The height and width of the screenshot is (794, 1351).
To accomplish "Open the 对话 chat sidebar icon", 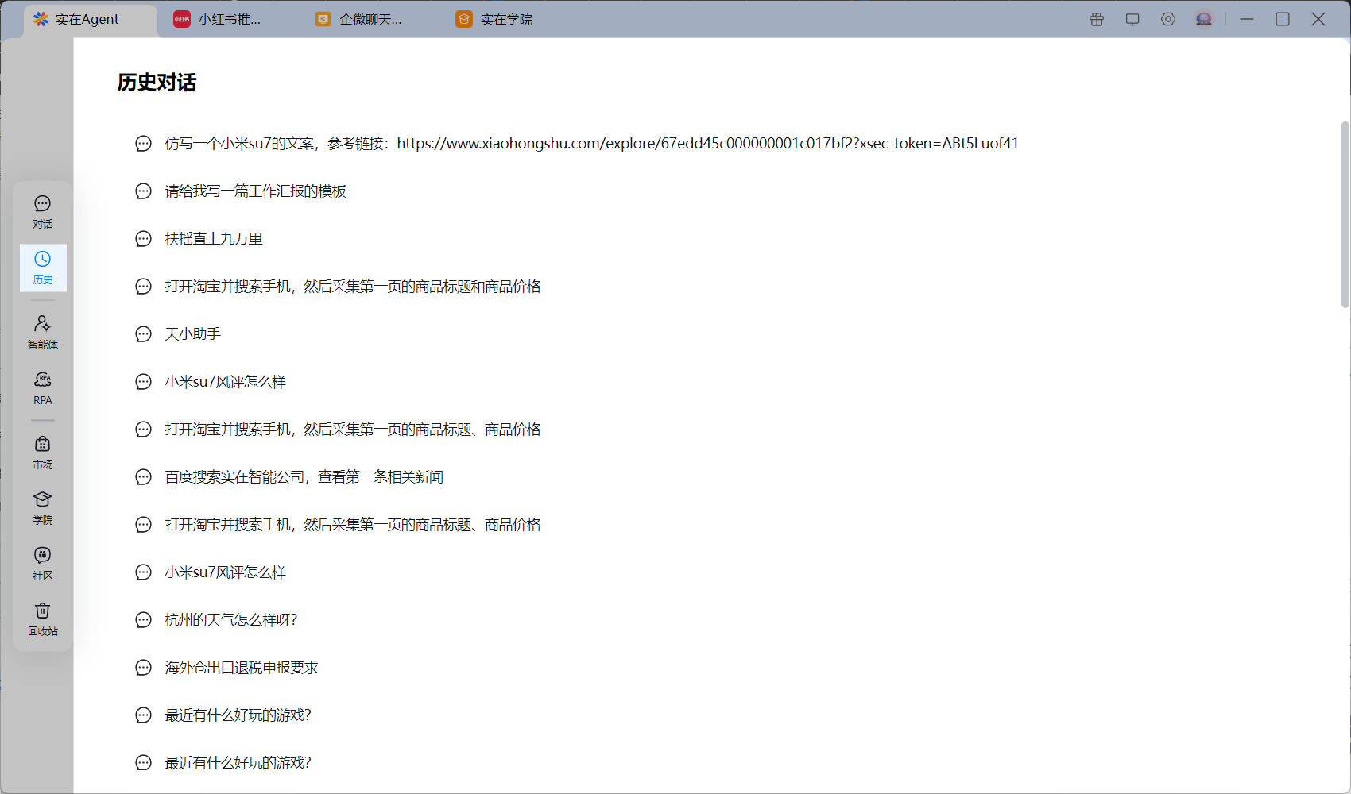I will [43, 213].
